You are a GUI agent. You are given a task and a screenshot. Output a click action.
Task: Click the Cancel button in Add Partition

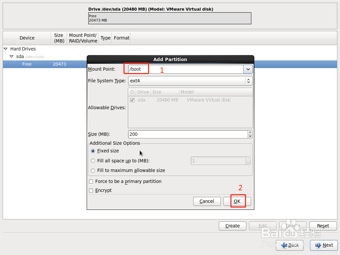207,201
